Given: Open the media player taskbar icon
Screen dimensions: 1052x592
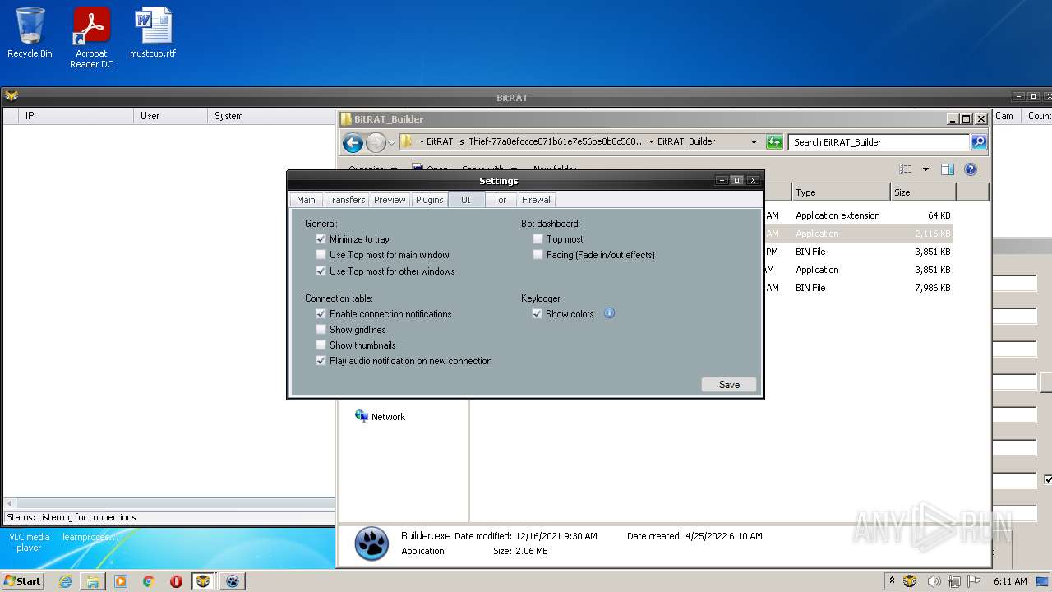Looking at the screenshot, I should (121, 581).
